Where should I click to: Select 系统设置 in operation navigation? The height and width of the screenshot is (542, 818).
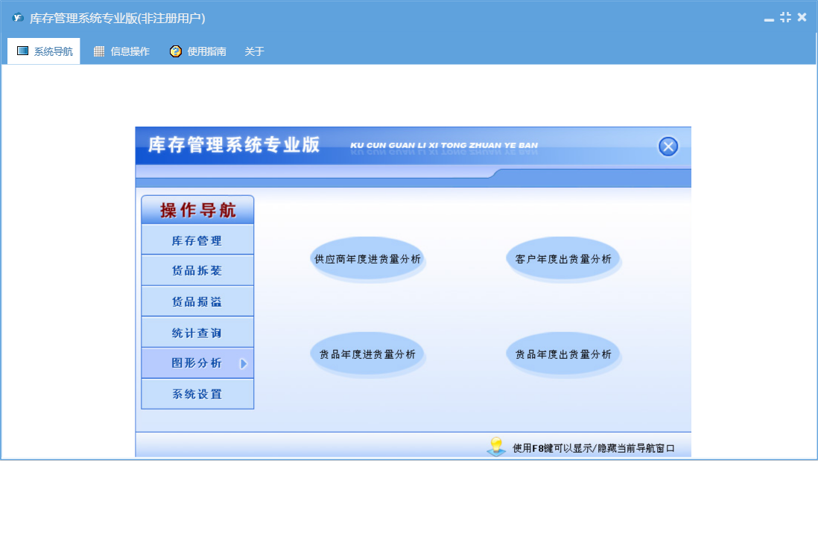tap(197, 394)
